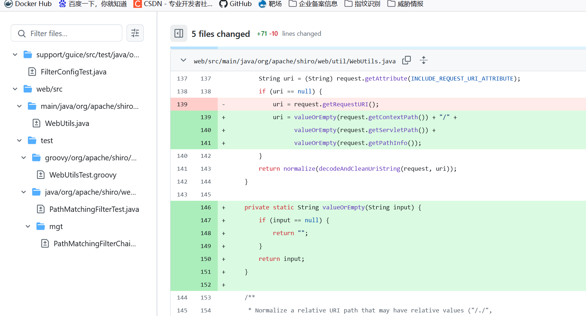Copy the WebUtils.java file path
Screen dimensions: 586x316
click(407, 60)
